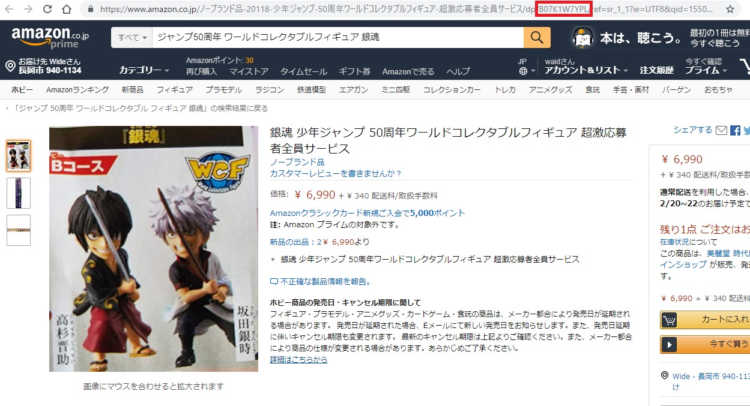Select トレカ category tab
The height and width of the screenshot is (406, 750).
click(x=505, y=90)
